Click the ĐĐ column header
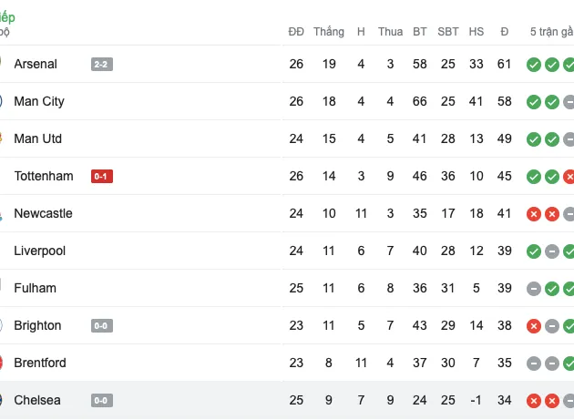This screenshot has height=420, width=574. (296, 32)
